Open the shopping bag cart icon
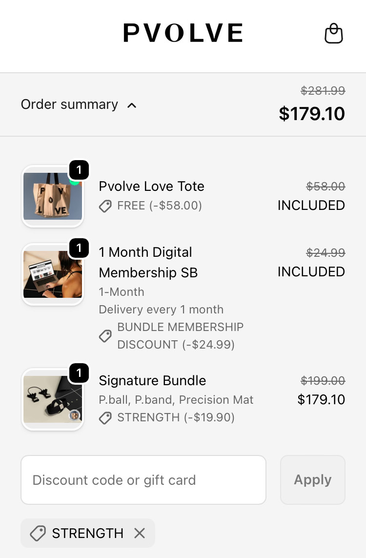Image resolution: width=366 pixels, height=558 pixels. 334,34
